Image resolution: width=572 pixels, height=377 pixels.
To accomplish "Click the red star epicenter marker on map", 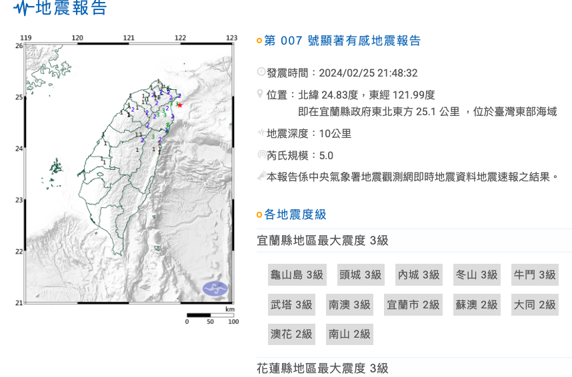I will (x=180, y=105).
